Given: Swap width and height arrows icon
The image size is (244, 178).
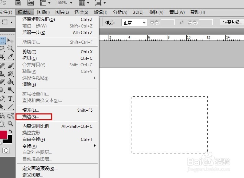Looking at the screenshot, I should click(x=181, y=22).
